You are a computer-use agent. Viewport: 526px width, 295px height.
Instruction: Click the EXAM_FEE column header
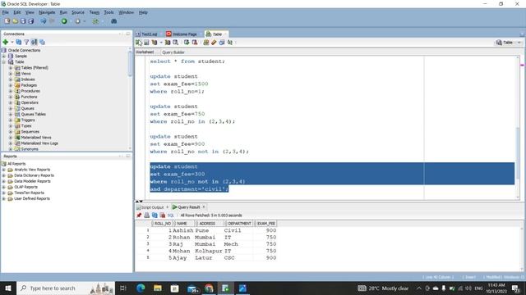click(266, 224)
